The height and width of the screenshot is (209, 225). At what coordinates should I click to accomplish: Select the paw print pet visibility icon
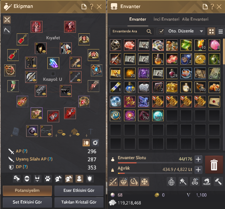[48, 179]
